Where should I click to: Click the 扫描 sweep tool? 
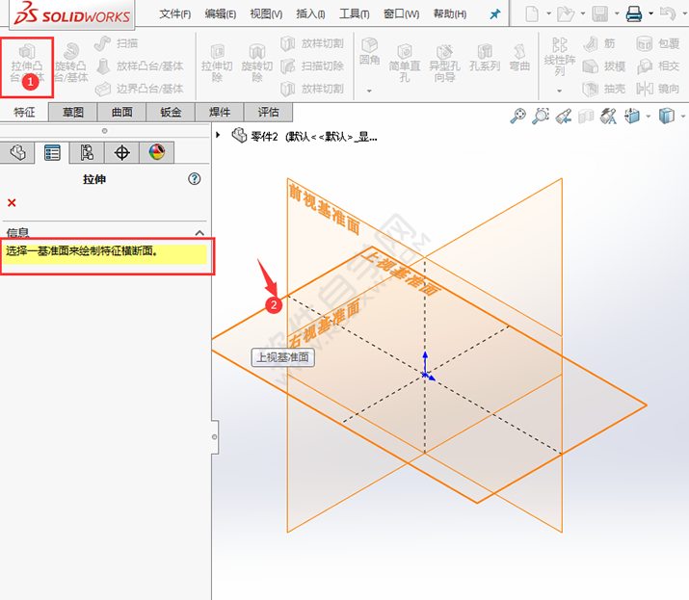116,43
